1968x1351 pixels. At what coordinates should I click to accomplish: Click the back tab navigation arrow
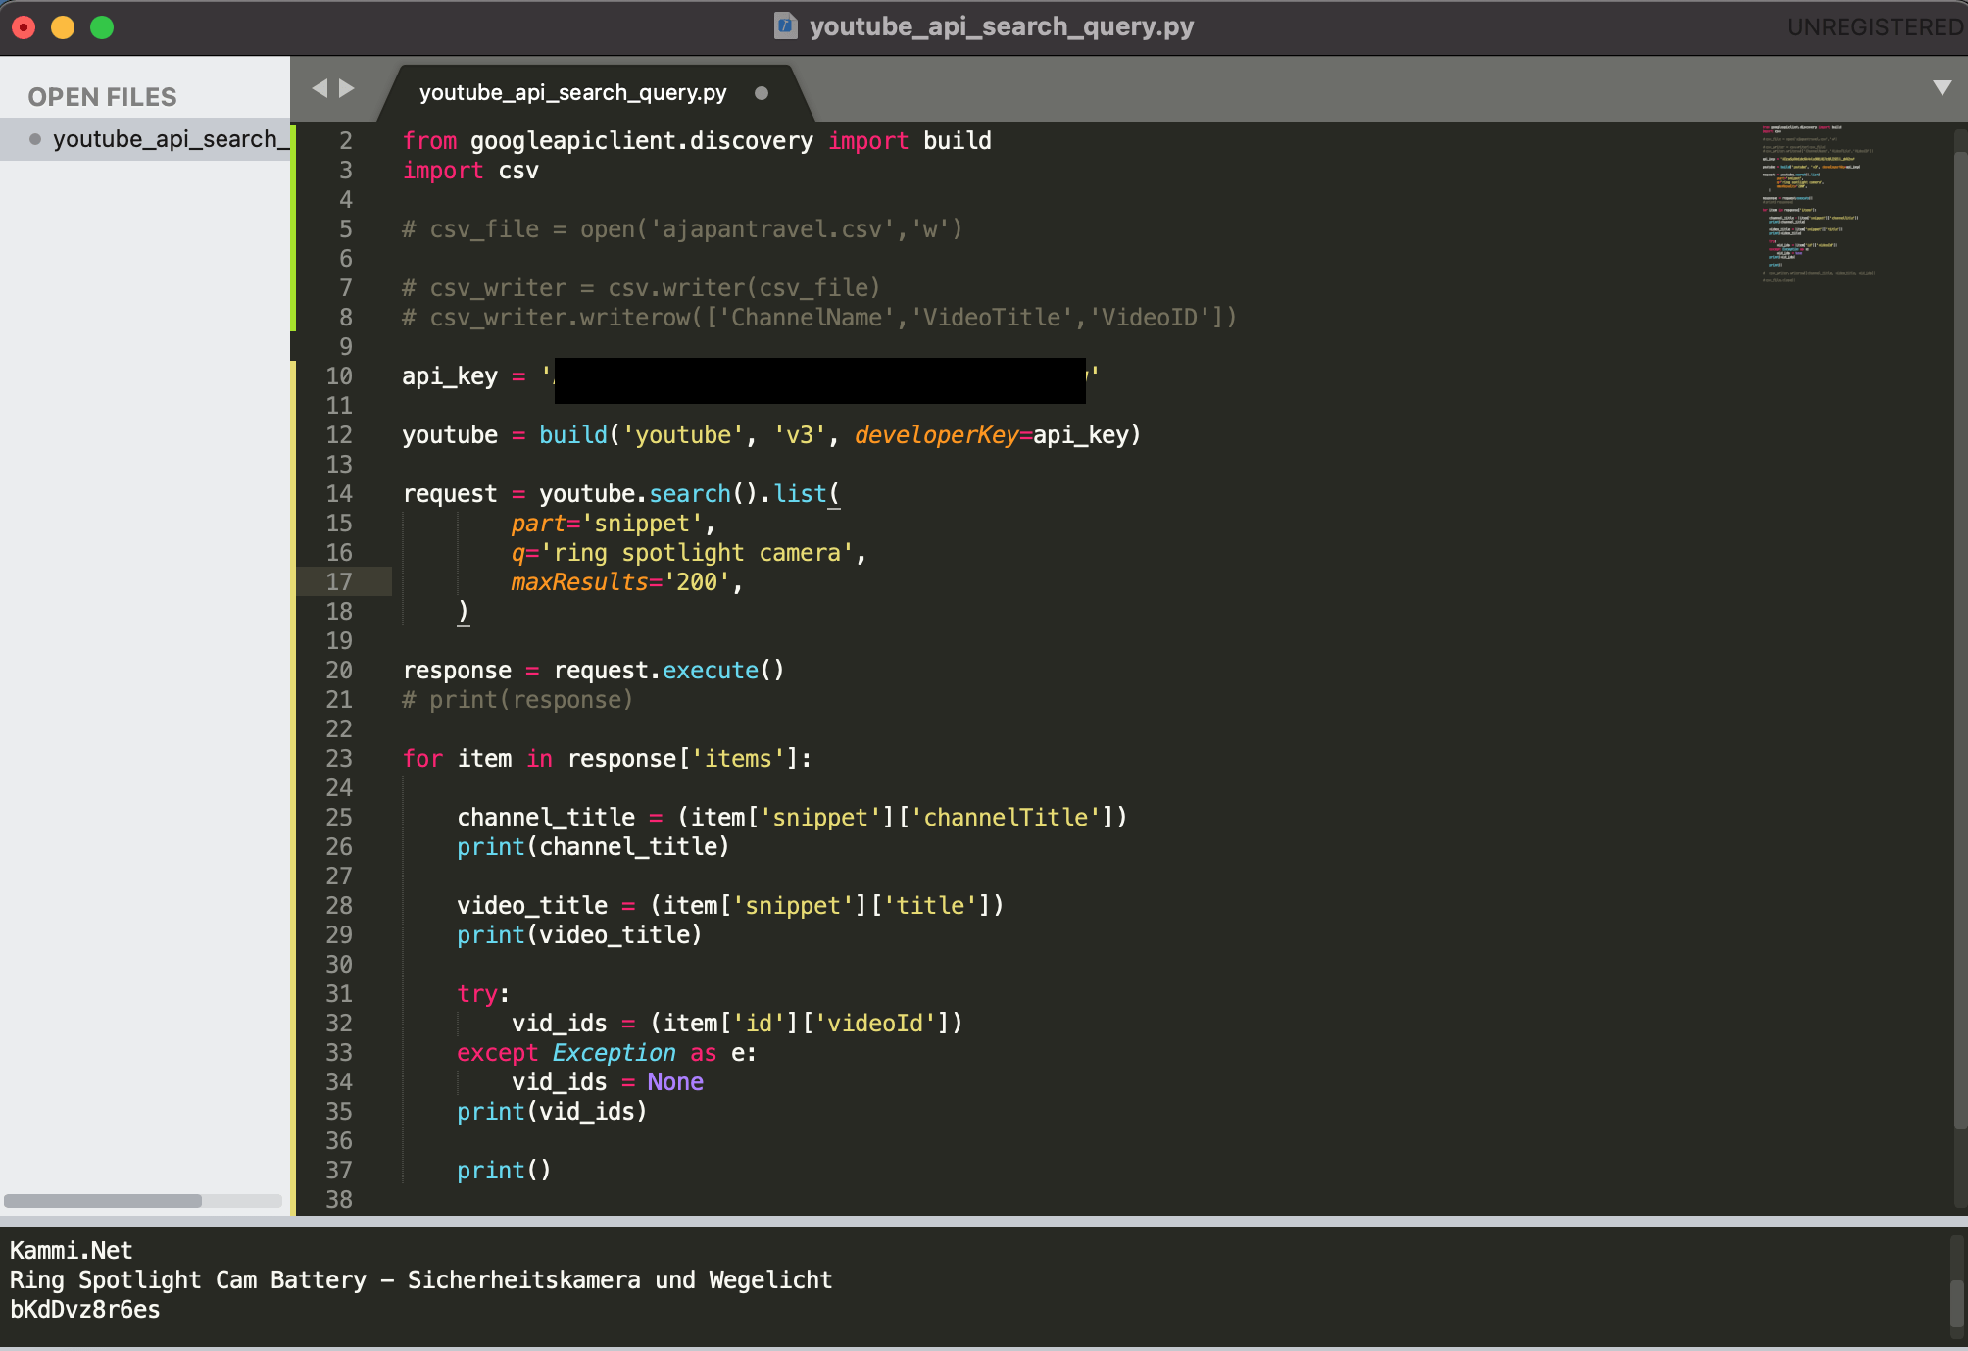[x=320, y=88]
